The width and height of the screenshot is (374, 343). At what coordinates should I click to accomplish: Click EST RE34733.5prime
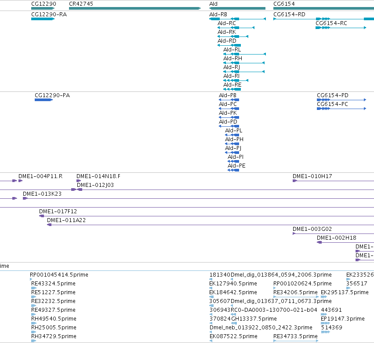point(296,341)
